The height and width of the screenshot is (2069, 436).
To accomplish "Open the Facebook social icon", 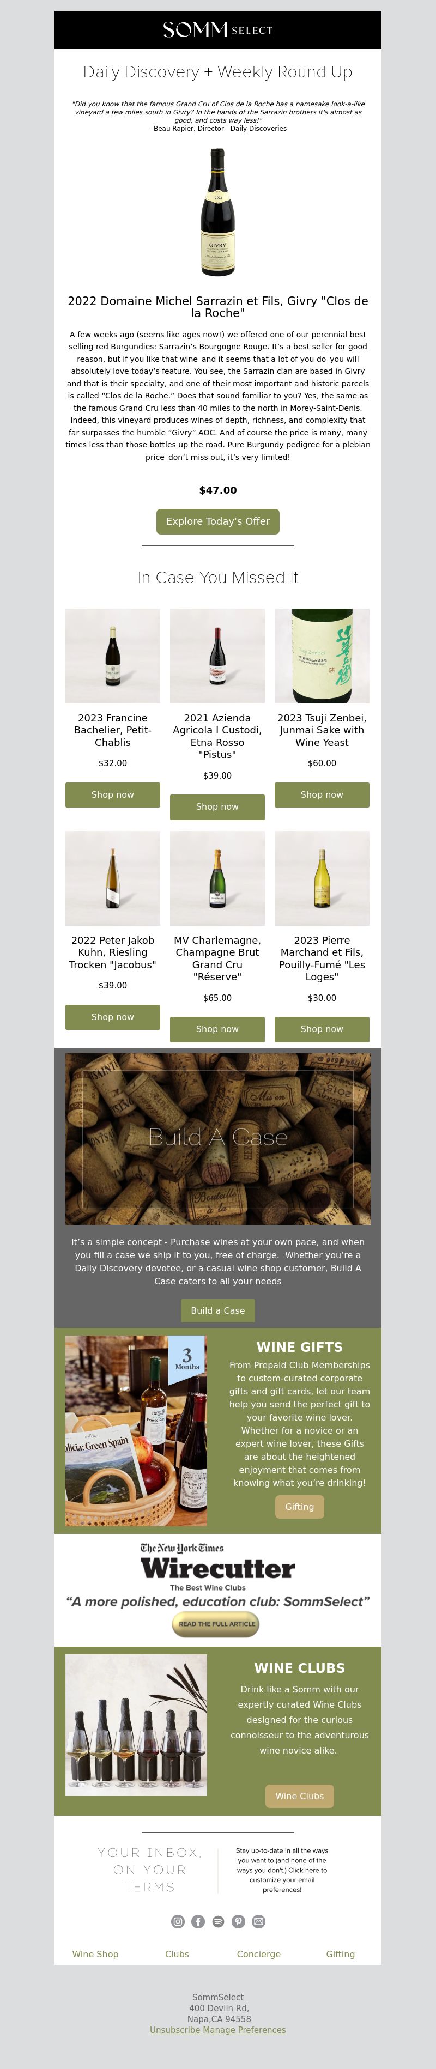I will pyautogui.click(x=198, y=1922).
